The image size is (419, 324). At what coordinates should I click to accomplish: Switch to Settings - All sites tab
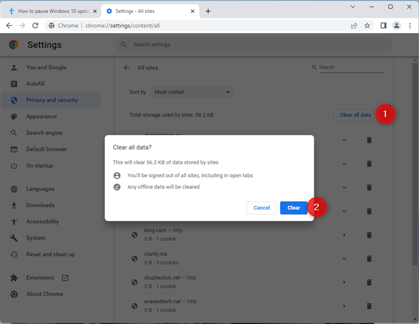click(149, 11)
